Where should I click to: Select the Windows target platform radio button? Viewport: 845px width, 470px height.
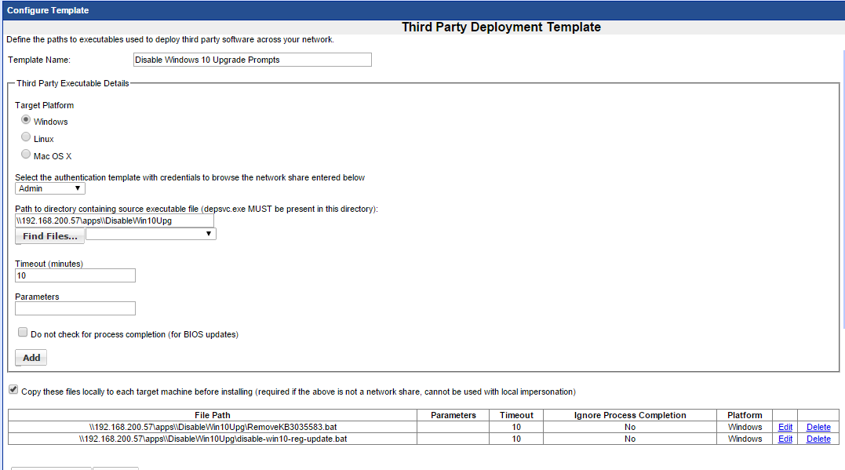point(26,120)
